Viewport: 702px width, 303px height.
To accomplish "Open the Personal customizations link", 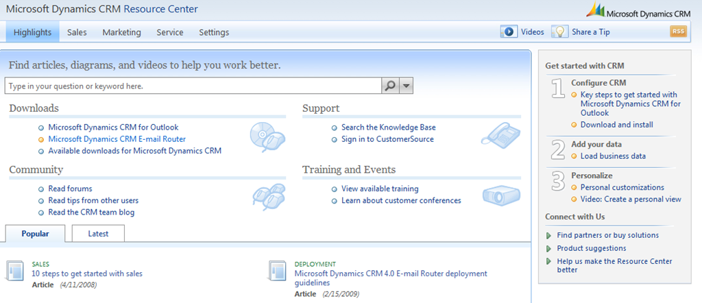I will pyautogui.click(x=622, y=187).
